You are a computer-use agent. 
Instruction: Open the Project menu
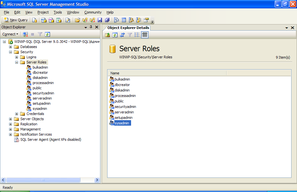pyautogui.click(x=43, y=12)
